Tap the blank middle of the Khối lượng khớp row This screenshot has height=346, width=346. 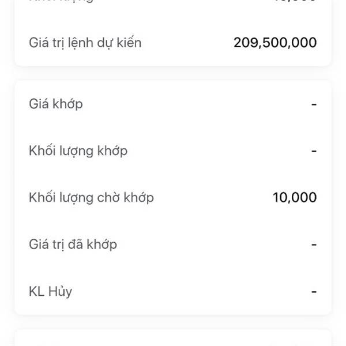point(219,151)
